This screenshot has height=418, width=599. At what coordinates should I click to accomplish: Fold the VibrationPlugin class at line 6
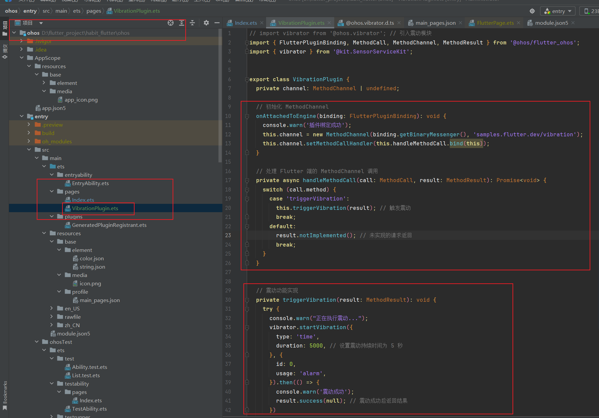click(x=247, y=80)
